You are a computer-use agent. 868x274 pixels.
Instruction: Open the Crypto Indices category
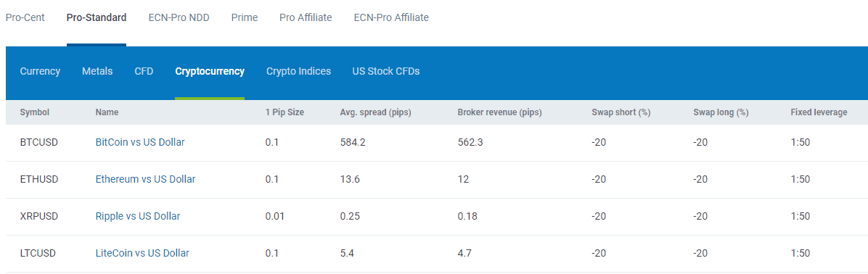coord(298,71)
